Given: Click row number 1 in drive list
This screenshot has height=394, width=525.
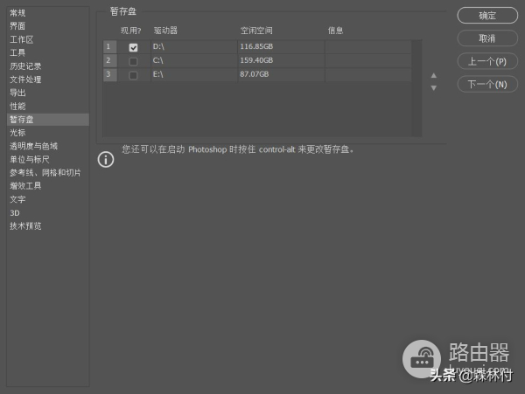Looking at the screenshot, I should 110,47.
